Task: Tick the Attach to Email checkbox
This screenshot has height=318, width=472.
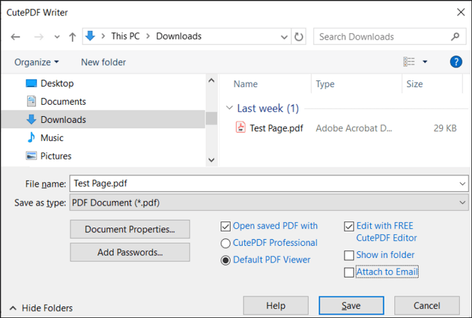Action: (x=349, y=273)
